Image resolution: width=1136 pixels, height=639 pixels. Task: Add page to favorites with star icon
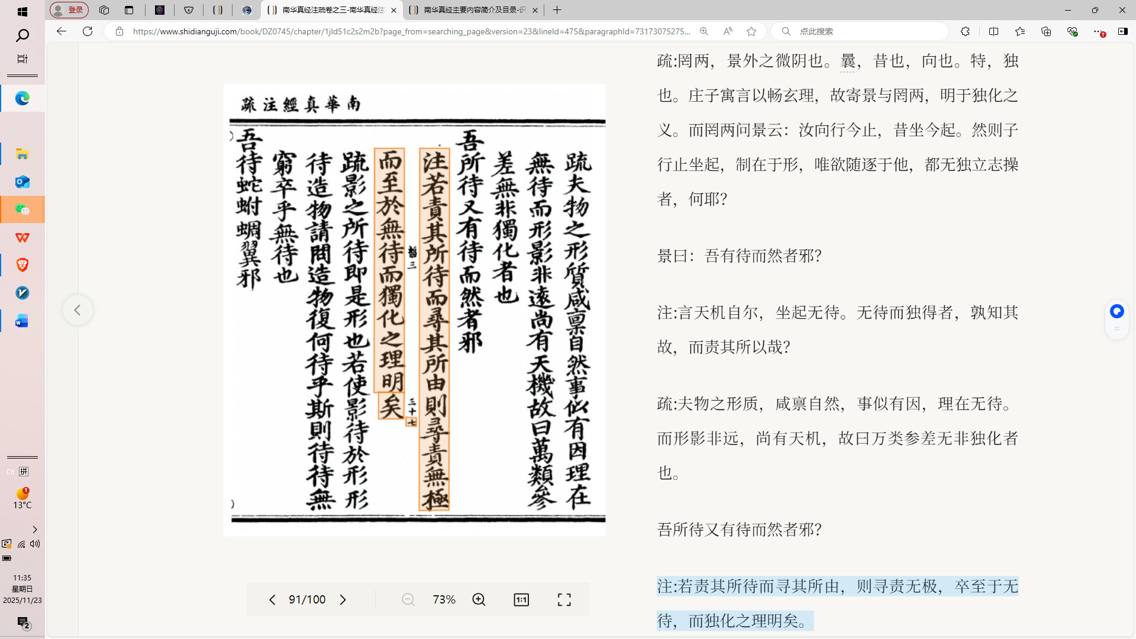tap(751, 31)
